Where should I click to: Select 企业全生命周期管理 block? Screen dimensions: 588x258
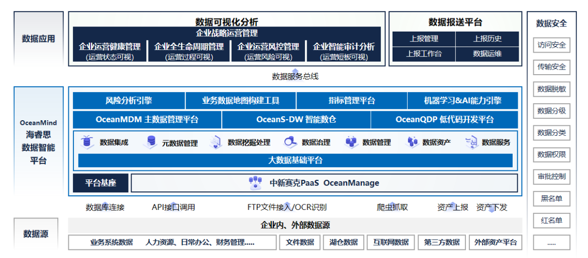pyautogui.click(x=189, y=51)
